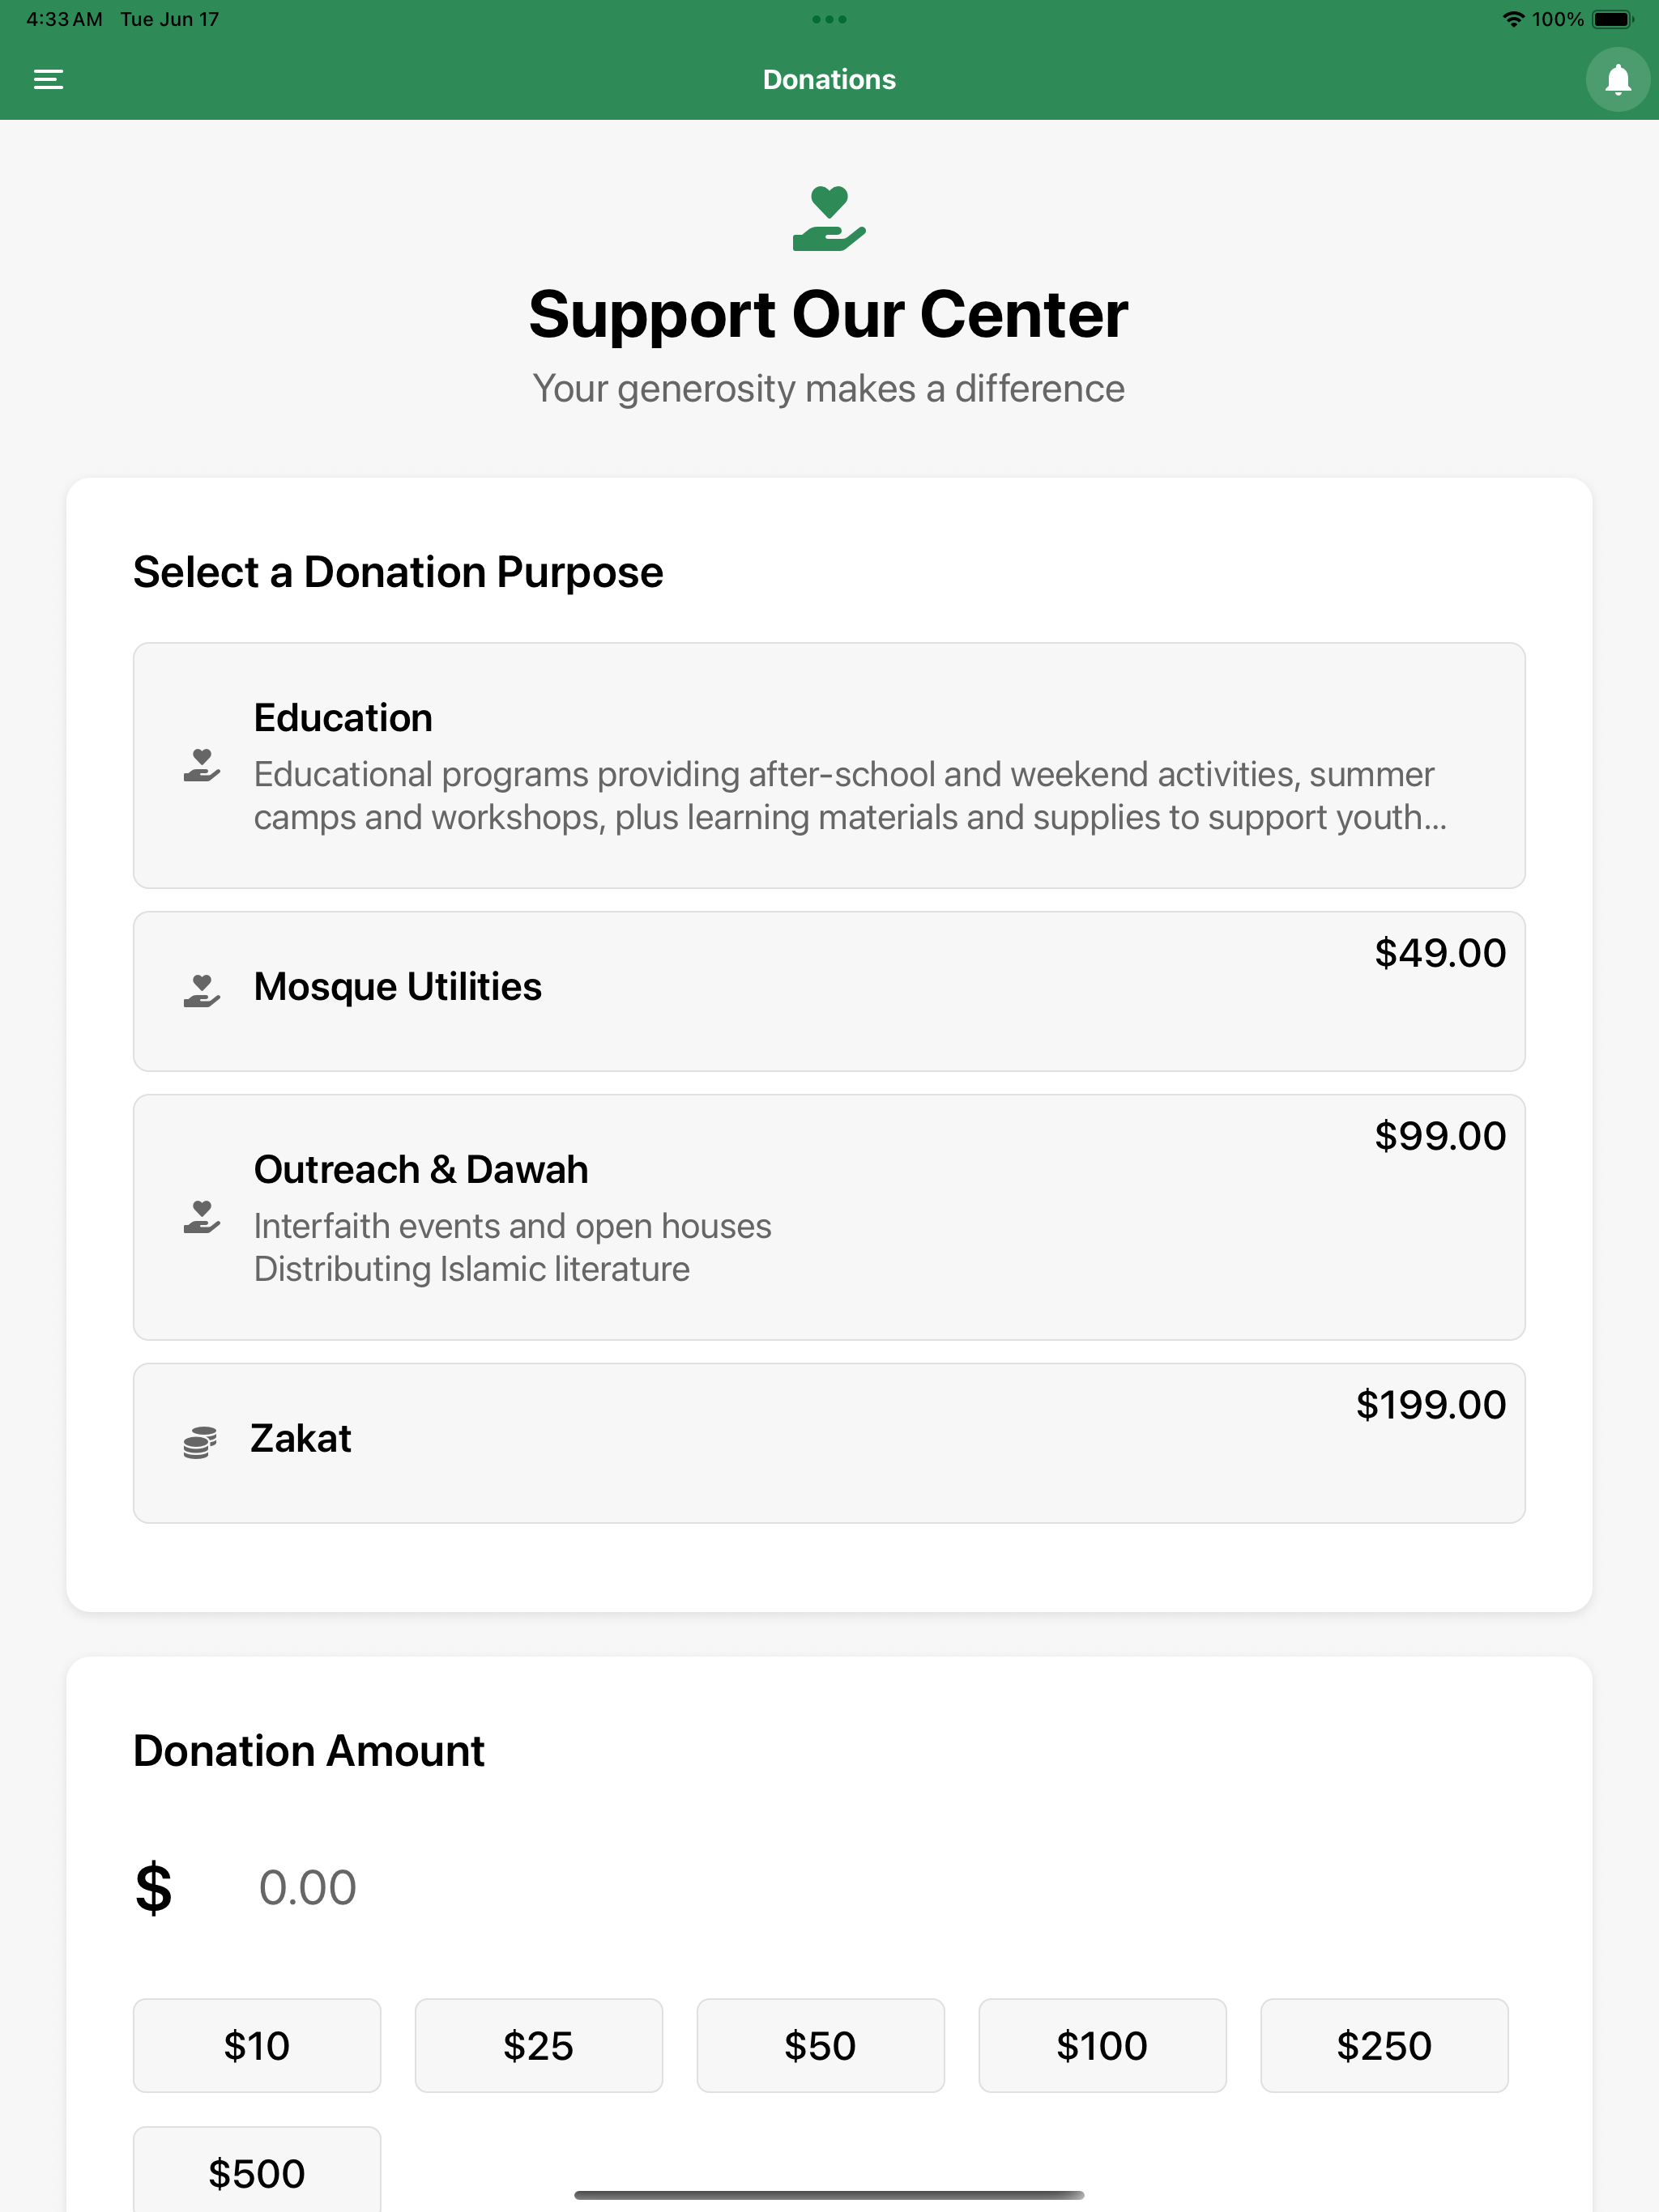The height and width of the screenshot is (2212, 1659).
Task: Choose the $100 preset amount
Action: click(1102, 2045)
